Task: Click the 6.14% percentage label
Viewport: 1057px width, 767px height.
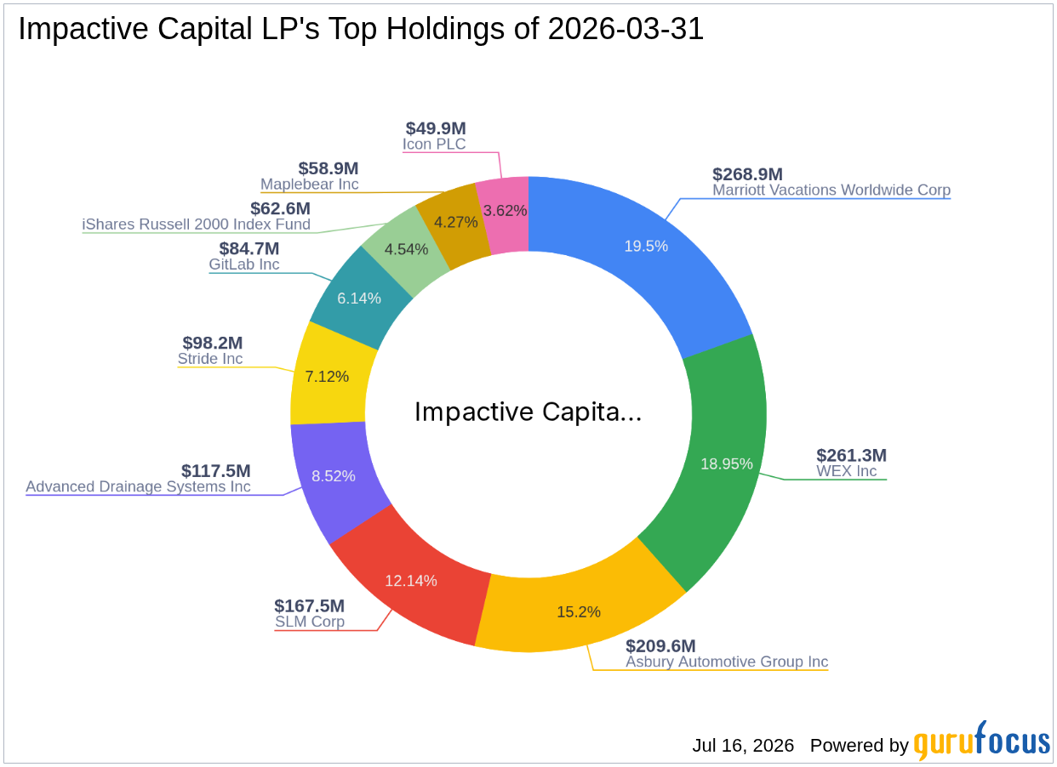Action: click(359, 298)
